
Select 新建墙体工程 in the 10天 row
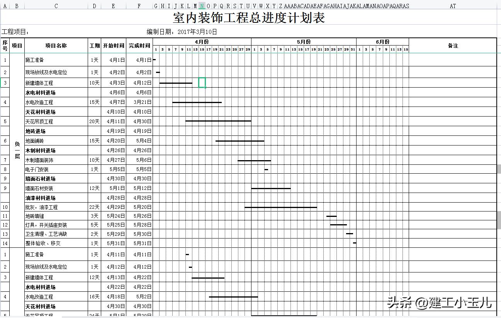click(x=56, y=83)
